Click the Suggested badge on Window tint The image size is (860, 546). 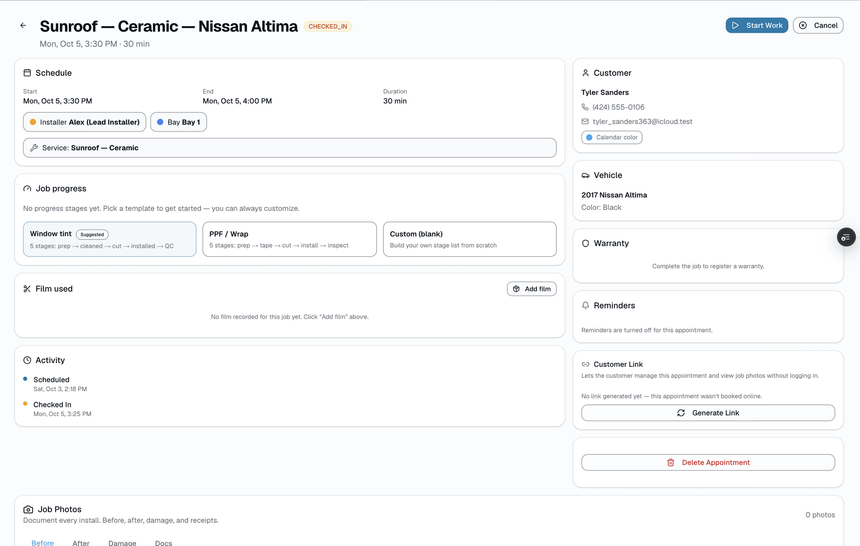pyautogui.click(x=92, y=234)
